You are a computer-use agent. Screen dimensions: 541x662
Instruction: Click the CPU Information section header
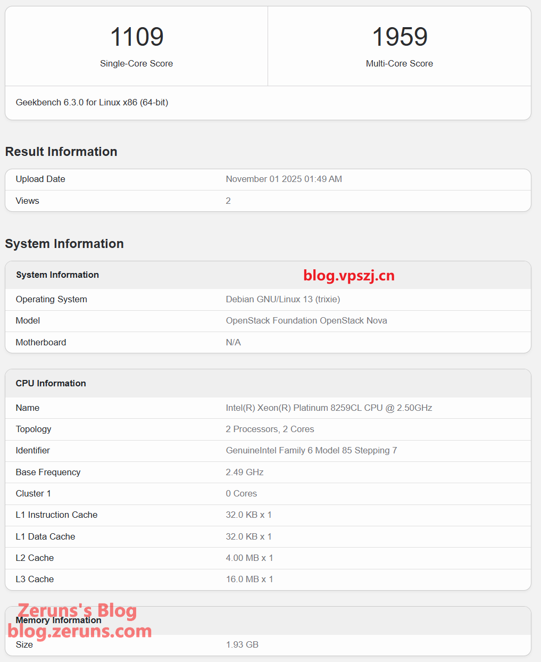pyautogui.click(x=51, y=383)
